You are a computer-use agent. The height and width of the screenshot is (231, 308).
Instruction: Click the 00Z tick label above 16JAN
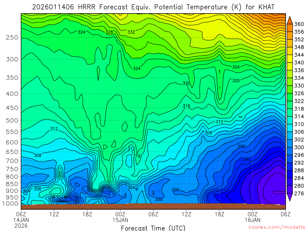click(x=253, y=214)
